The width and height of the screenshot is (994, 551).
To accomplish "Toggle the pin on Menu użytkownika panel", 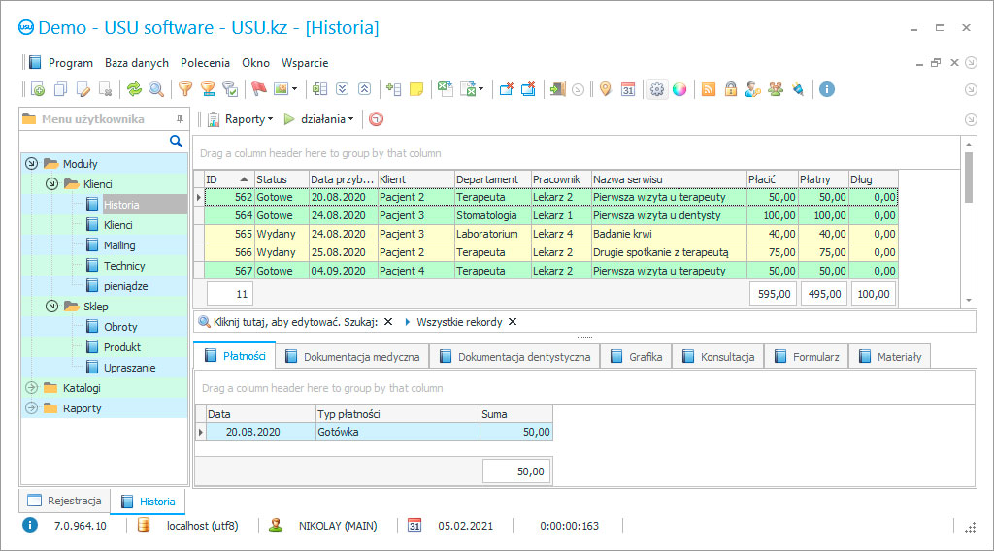I will pos(180,119).
